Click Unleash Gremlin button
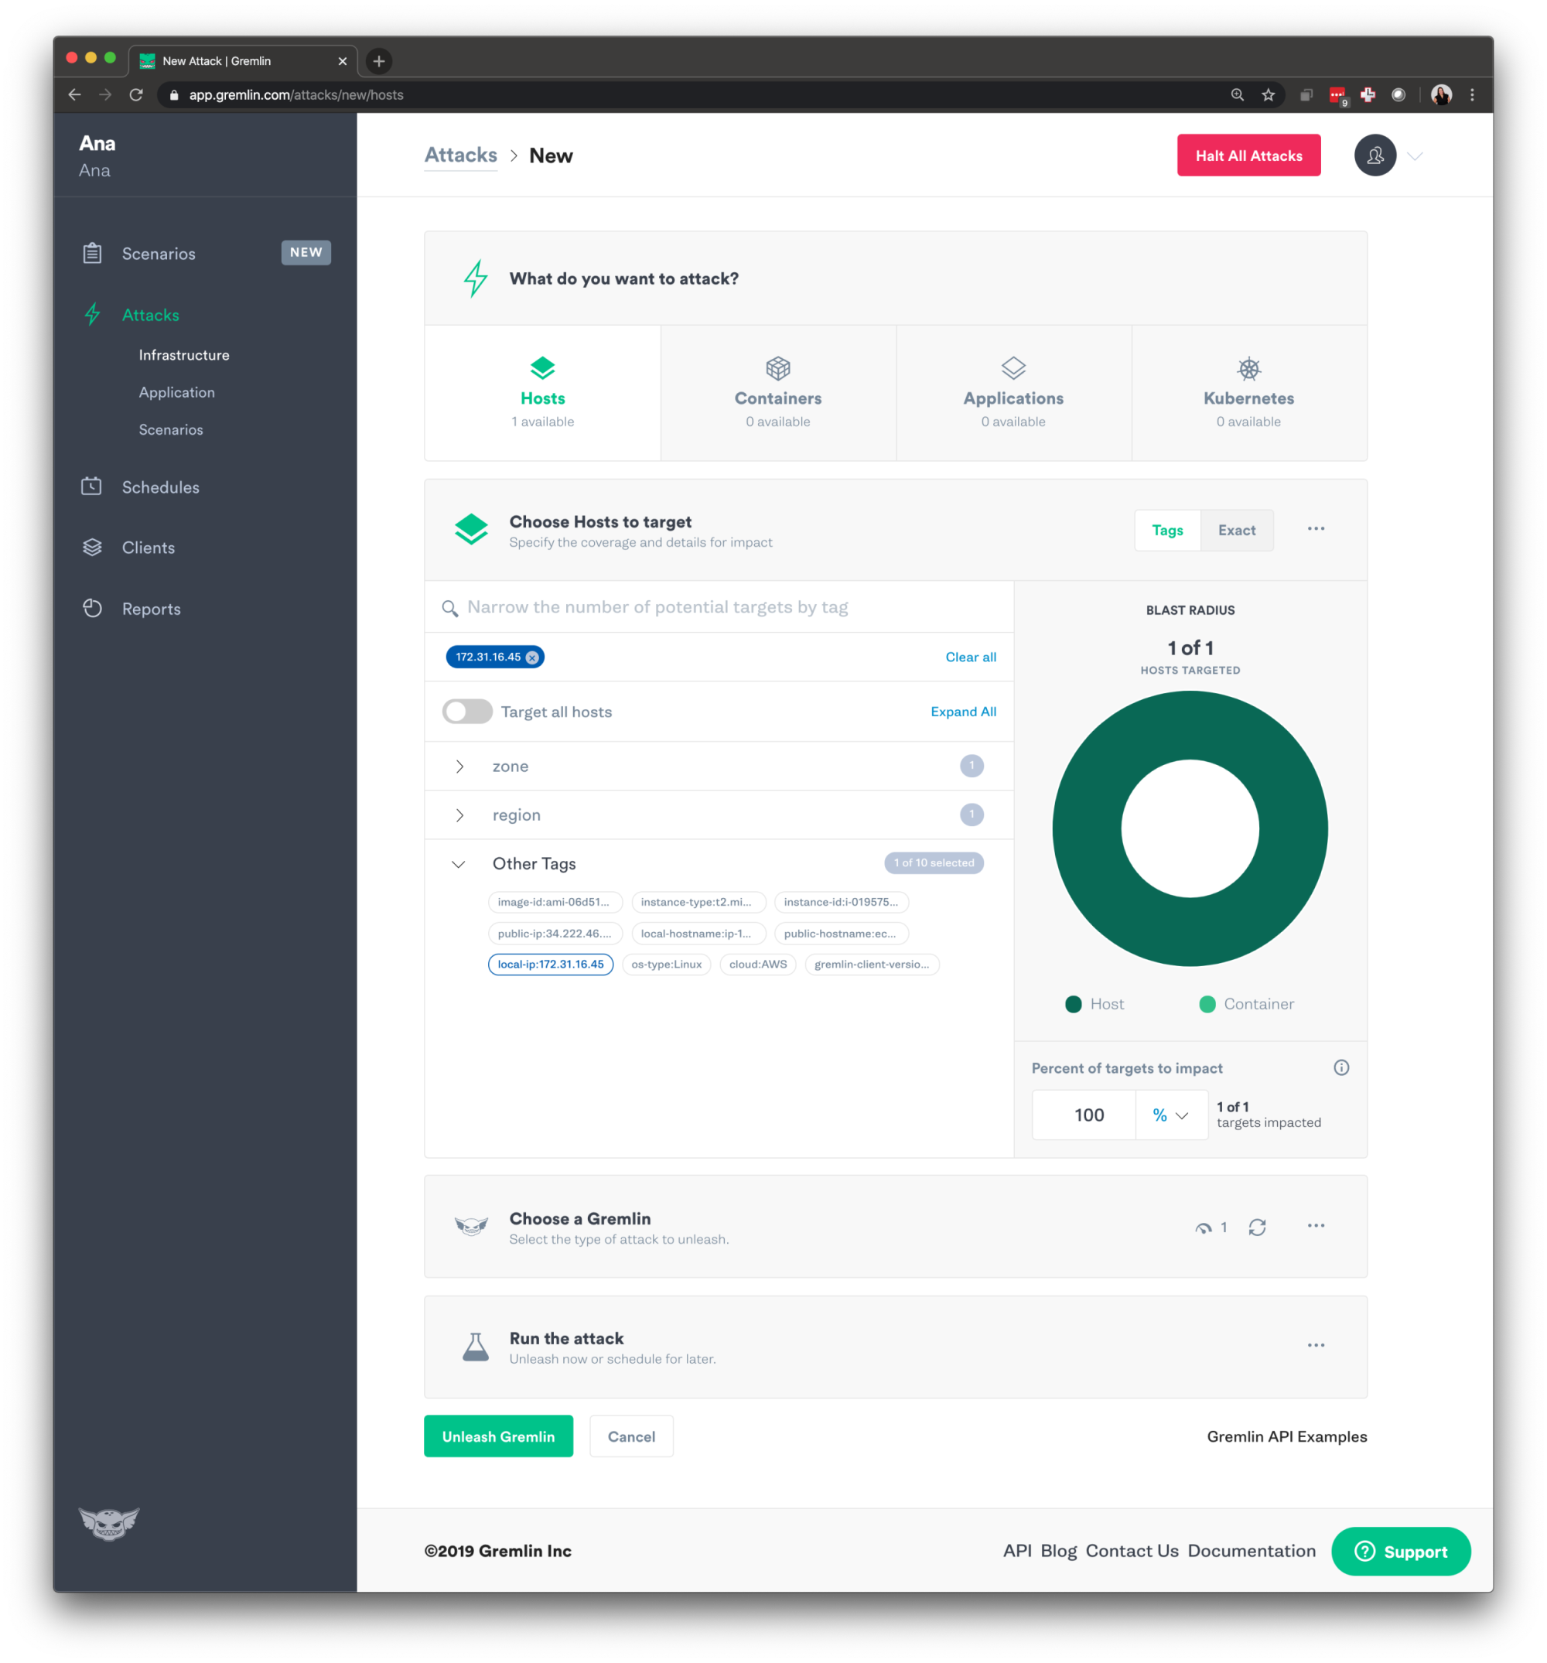The width and height of the screenshot is (1547, 1663). click(498, 1436)
